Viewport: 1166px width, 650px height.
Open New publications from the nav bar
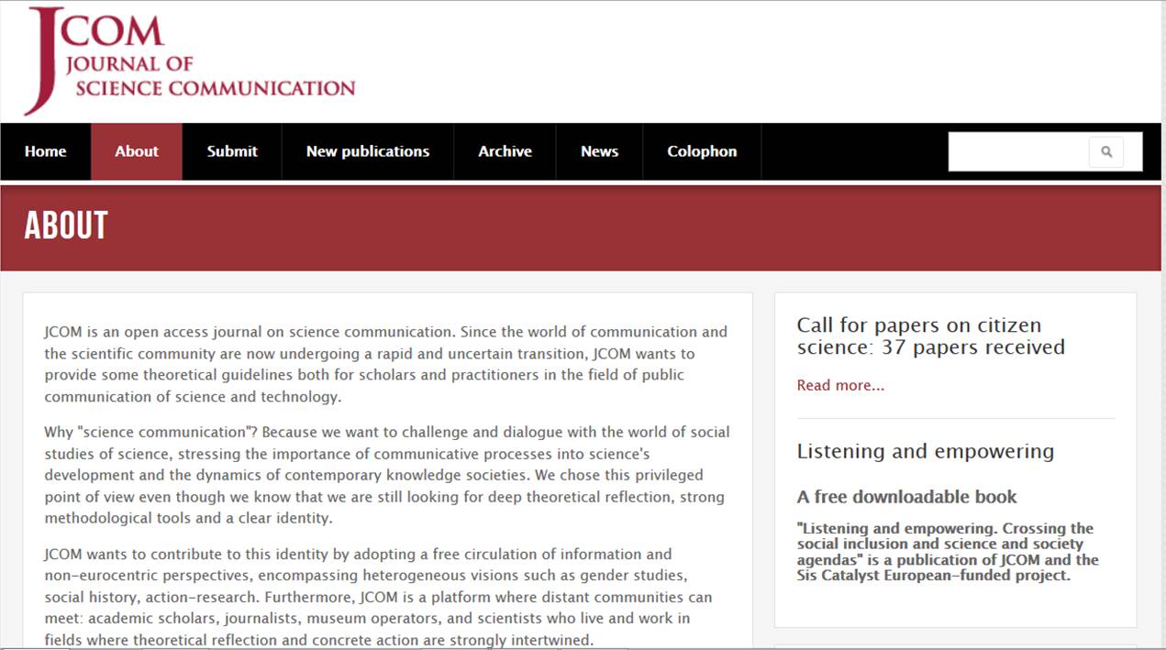tap(367, 152)
